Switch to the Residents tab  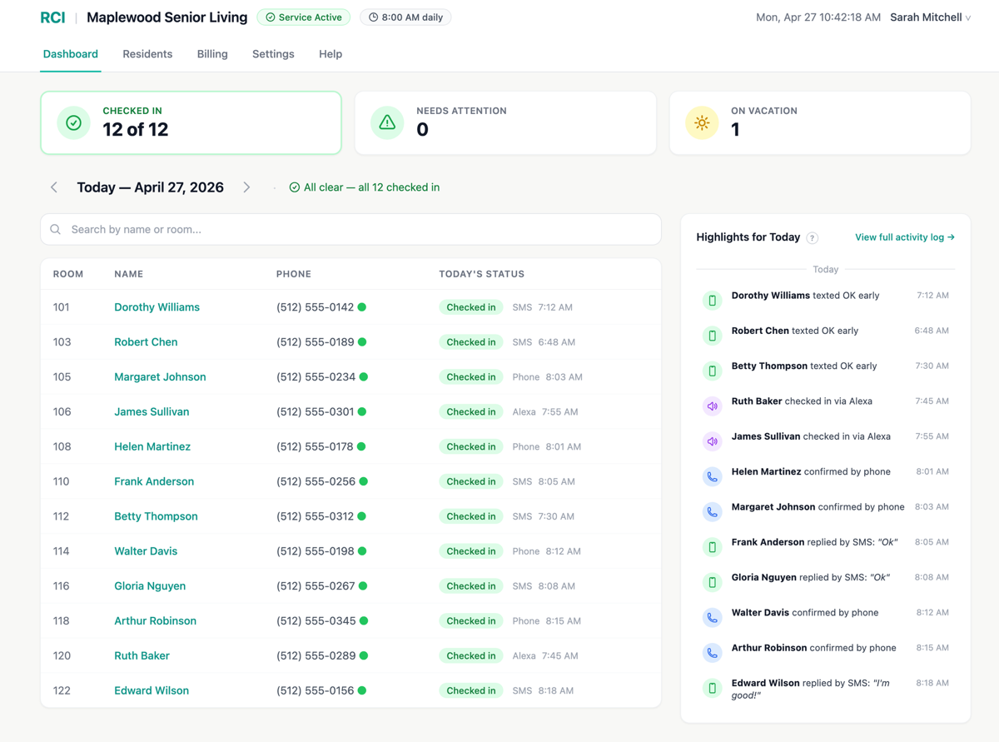(147, 53)
